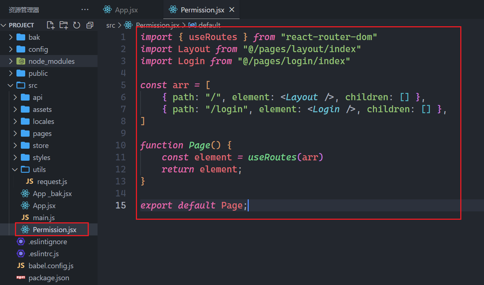484x285 pixels.
Task: Click line number 1 in the gutter
Action: (123, 37)
